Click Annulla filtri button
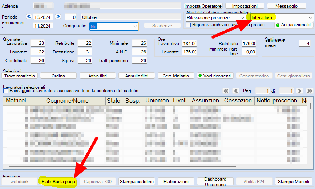 point(137,76)
